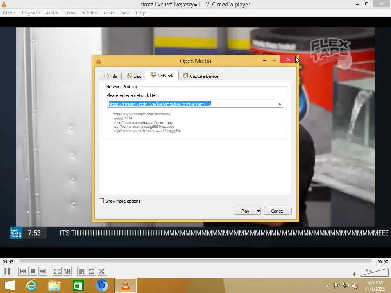Image resolution: width=391 pixels, height=293 pixels.
Task: Open the Tools menu
Action: 108,13
